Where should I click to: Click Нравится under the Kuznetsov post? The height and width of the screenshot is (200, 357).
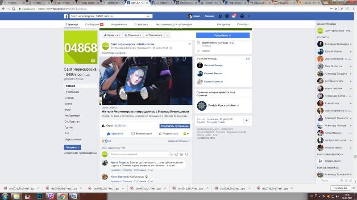point(115,134)
